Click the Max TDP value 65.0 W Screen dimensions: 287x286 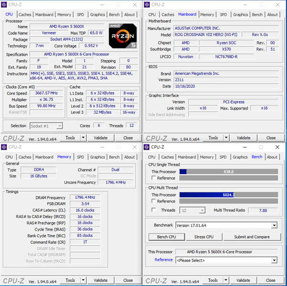click(96, 33)
